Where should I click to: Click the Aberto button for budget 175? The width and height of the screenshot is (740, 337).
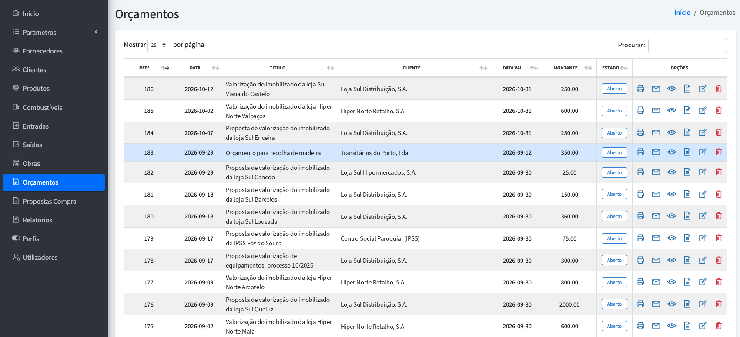[614, 326]
